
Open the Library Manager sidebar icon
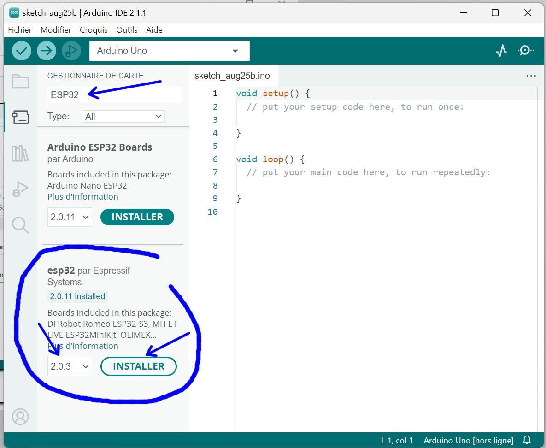[x=20, y=153]
